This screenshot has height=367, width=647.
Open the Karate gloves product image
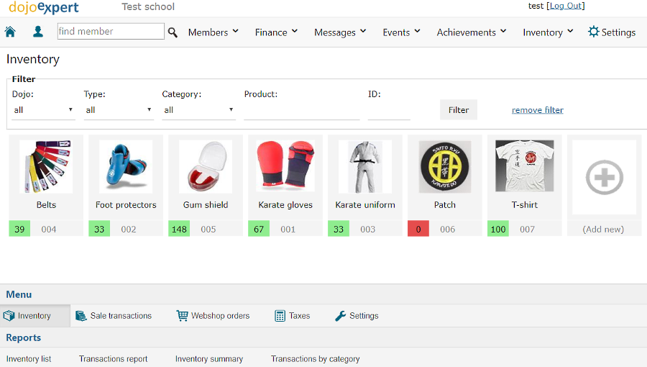coord(285,166)
